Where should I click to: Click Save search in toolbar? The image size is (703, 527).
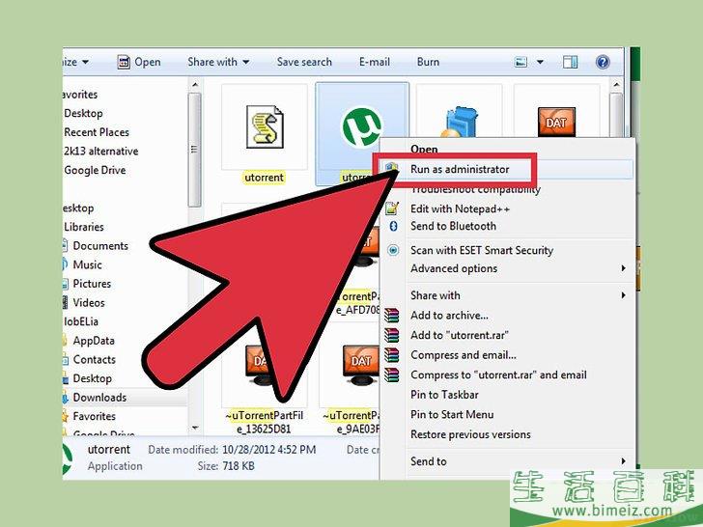(304, 62)
